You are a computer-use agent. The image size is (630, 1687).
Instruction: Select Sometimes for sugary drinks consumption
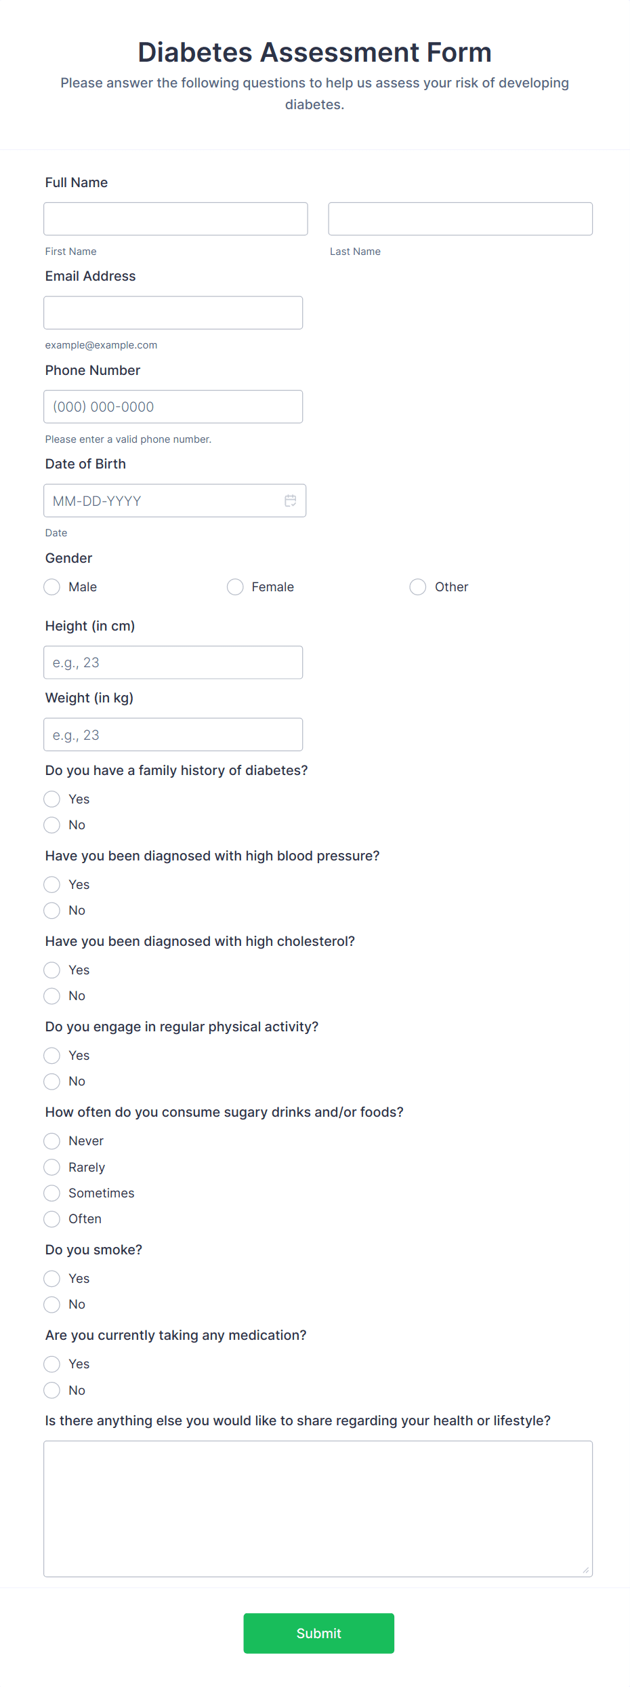coord(51,1193)
